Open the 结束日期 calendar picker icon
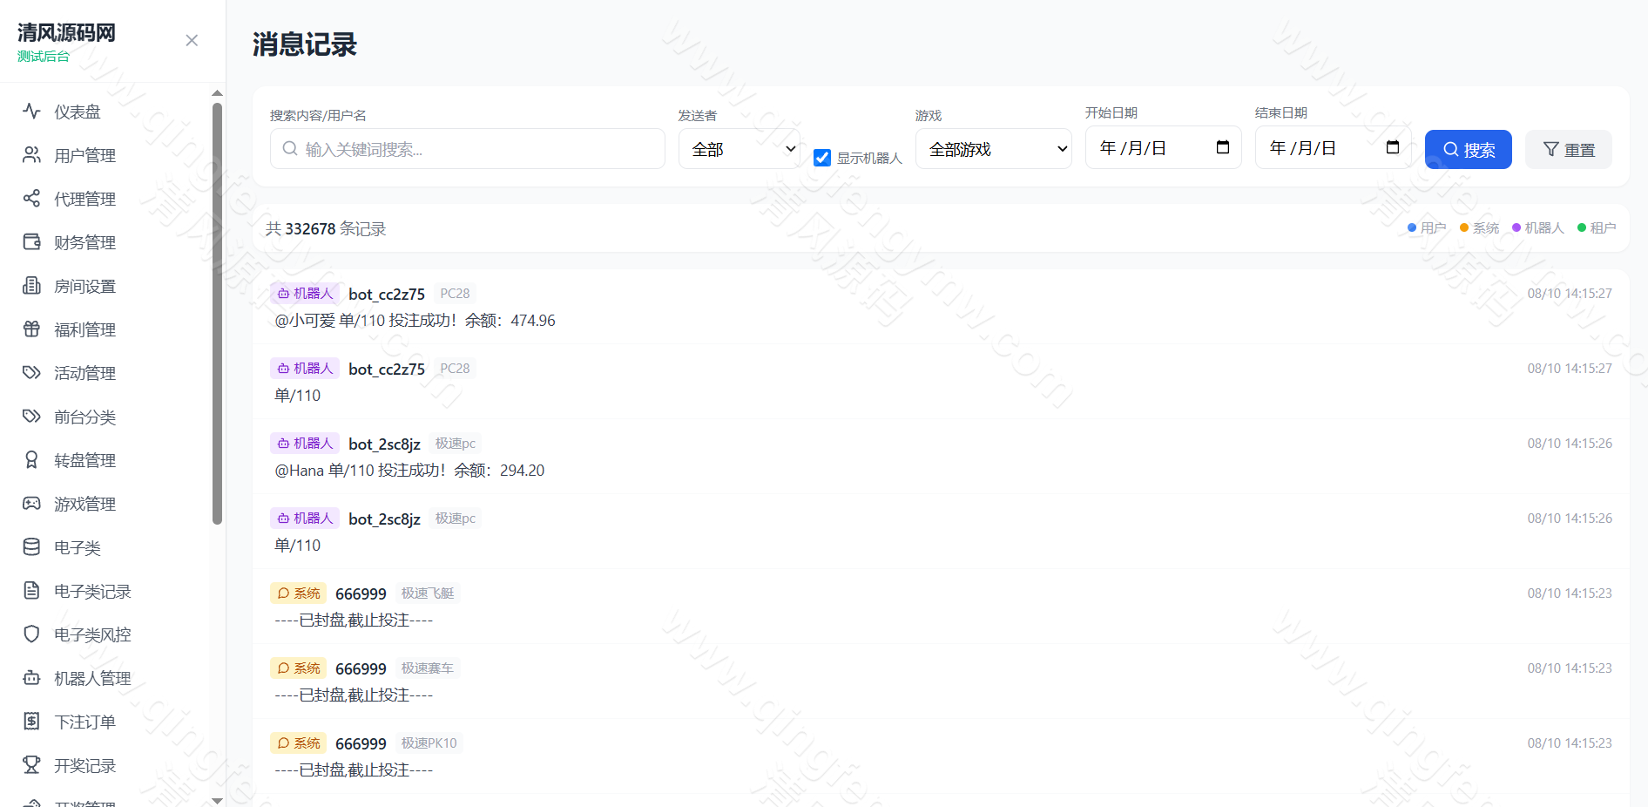Viewport: 1648px width, 807px height. pos(1393,147)
